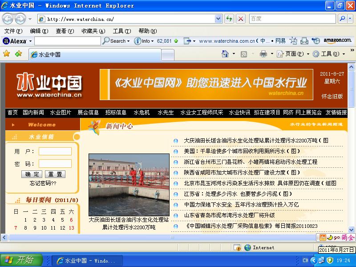Viewport: 356px width, 267px height.
Task: Click the 重置 reset button
Action: click(55, 174)
